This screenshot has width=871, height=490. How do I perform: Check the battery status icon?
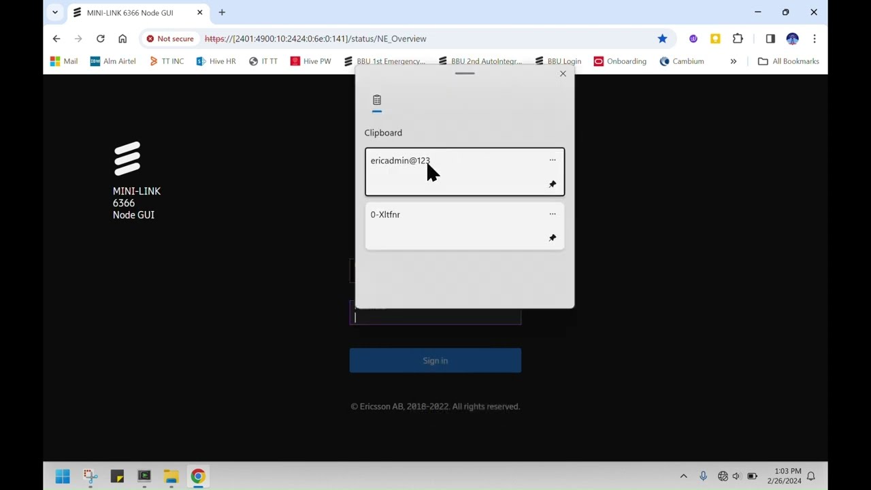(x=752, y=476)
